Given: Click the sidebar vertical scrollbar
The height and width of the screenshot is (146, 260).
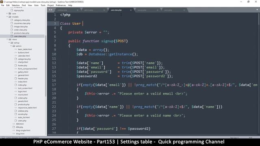Looking at the screenshot, I should [45, 65].
